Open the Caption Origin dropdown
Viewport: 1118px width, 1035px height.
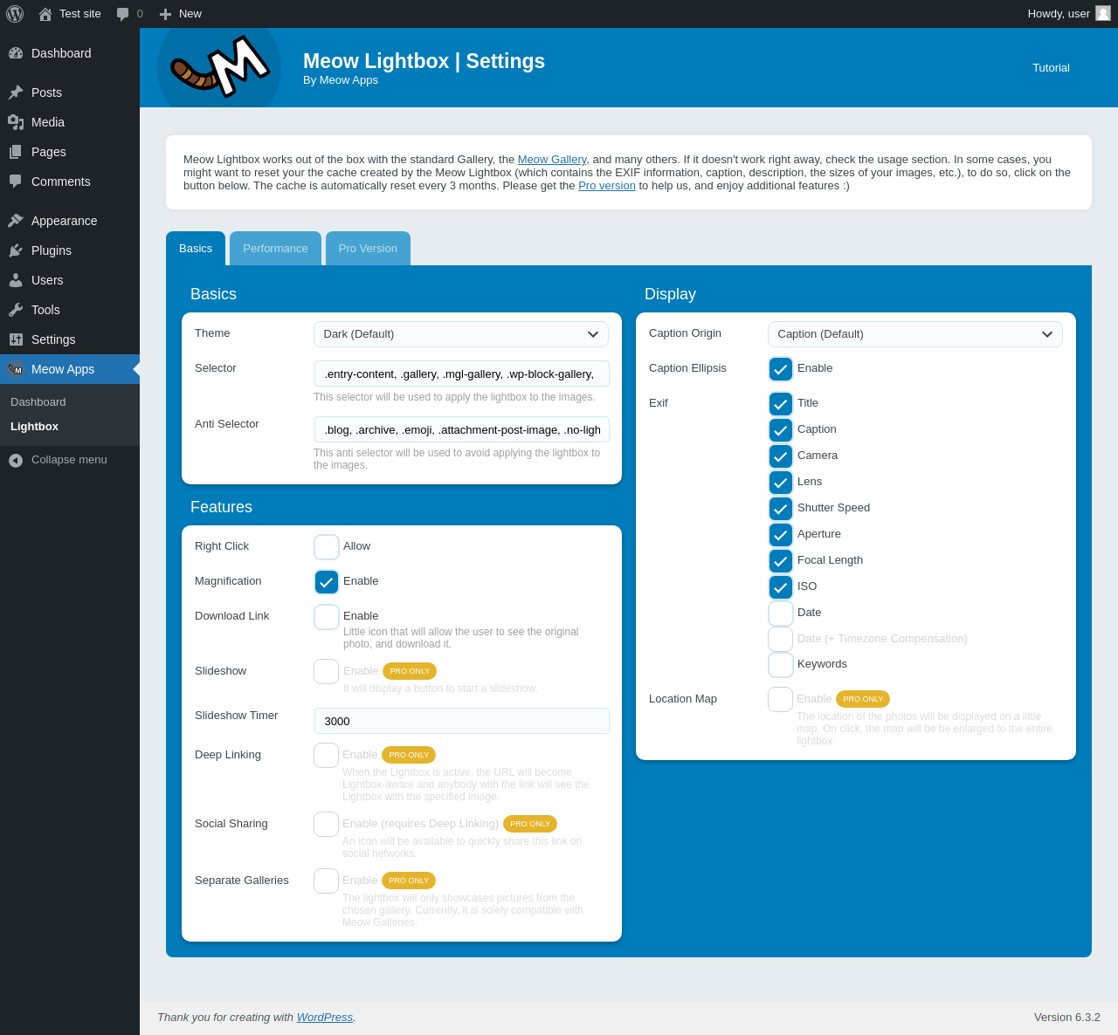click(x=915, y=334)
